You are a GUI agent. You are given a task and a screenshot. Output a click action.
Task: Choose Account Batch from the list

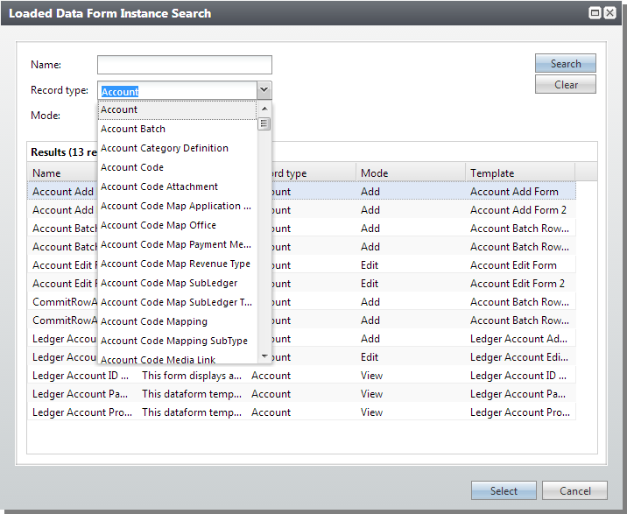tap(177, 129)
